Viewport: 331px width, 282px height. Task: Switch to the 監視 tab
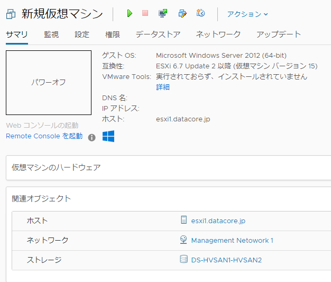pyautogui.click(x=51, y=34)
